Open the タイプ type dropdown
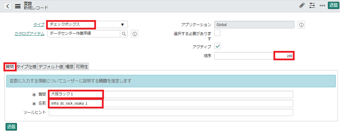Image resolution: width=340 pixels, height=132 pixels. 88,25
